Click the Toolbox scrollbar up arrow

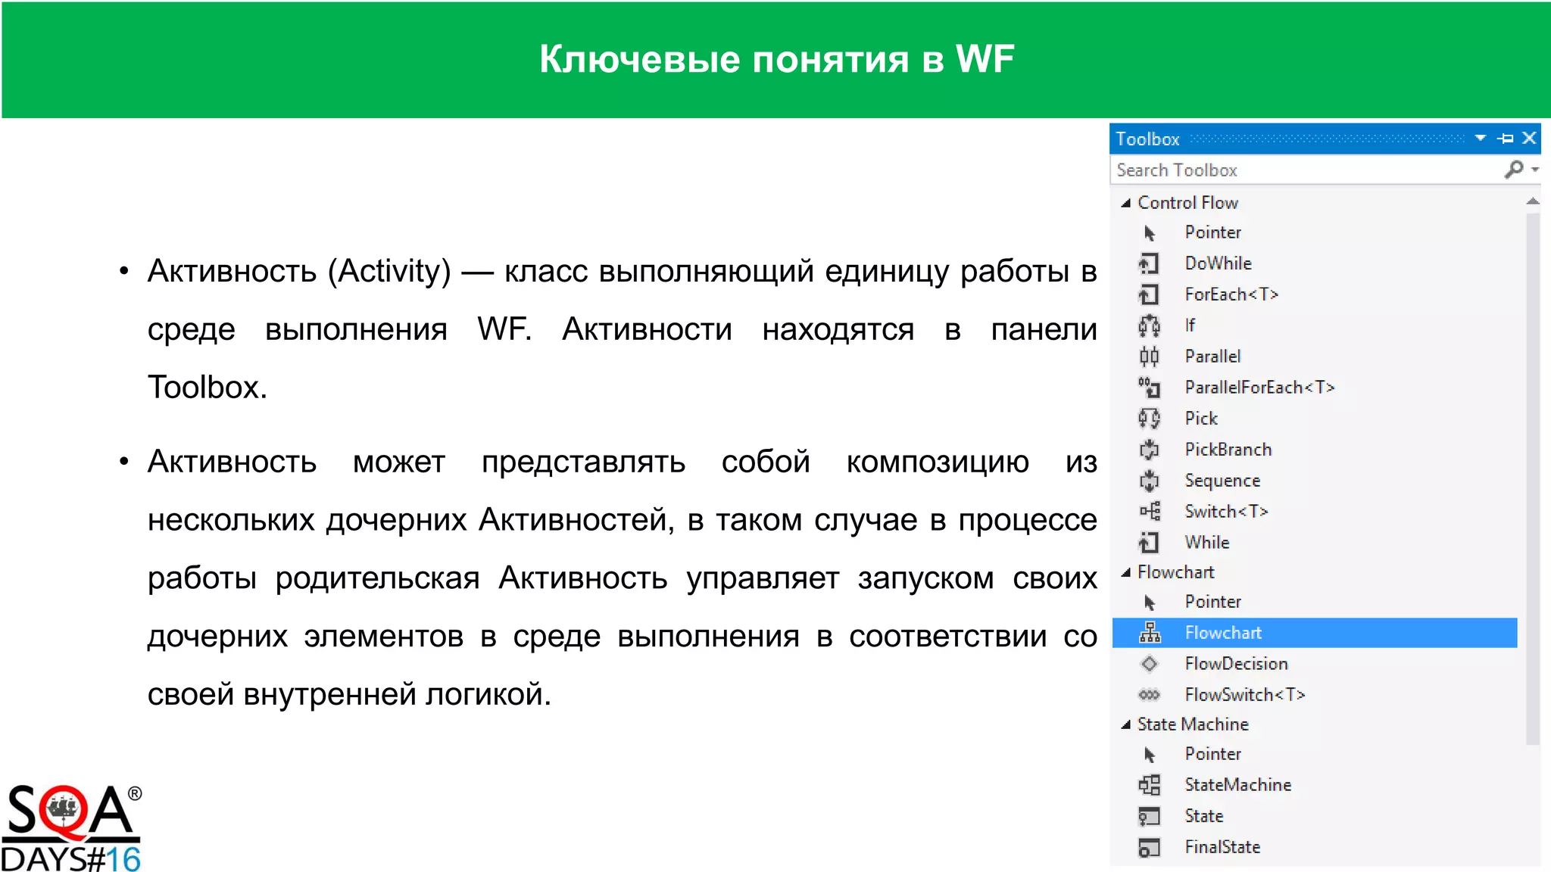[x=1533, y=201]
